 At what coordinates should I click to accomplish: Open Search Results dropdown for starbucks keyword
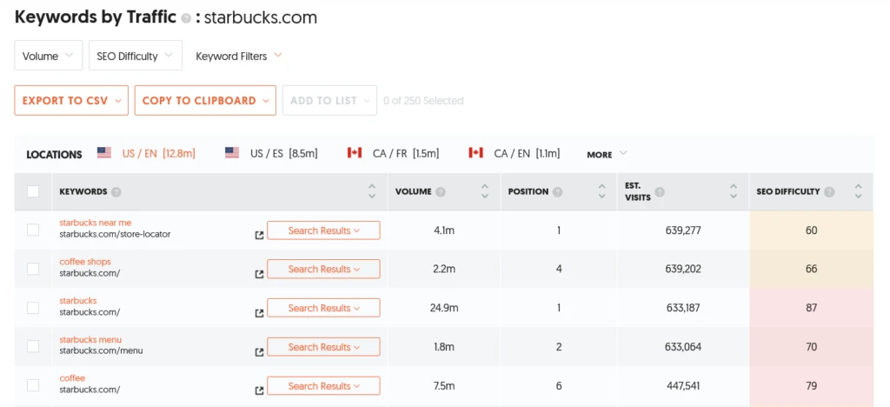[323, 308]
